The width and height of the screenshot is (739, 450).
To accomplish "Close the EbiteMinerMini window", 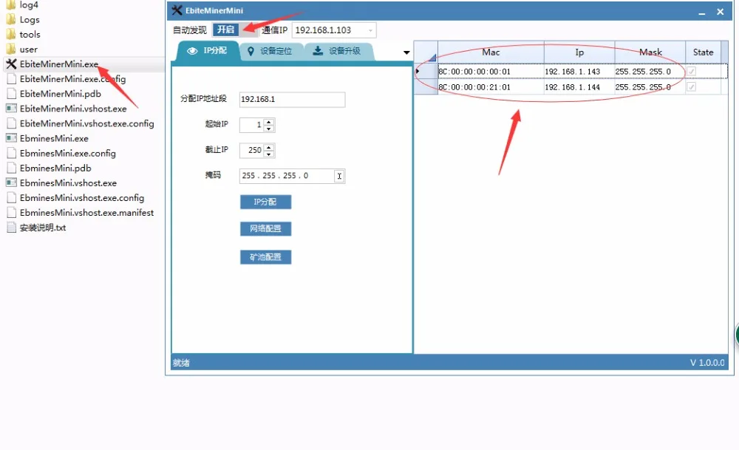I will [720, 12].
